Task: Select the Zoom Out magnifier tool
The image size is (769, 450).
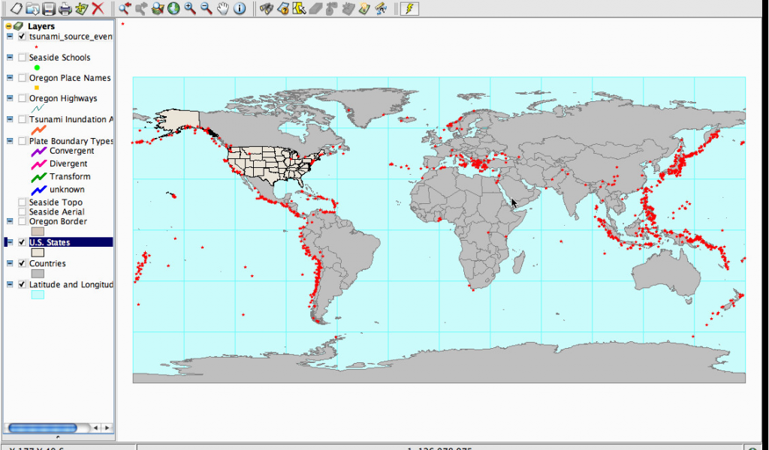Action: coord(207,8)
